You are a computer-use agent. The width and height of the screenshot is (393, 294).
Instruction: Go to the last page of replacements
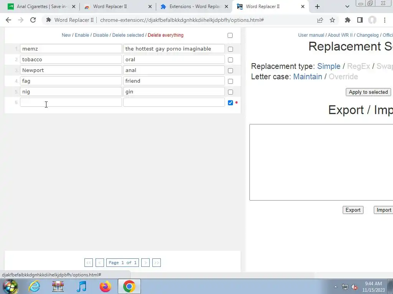point(157,263)
